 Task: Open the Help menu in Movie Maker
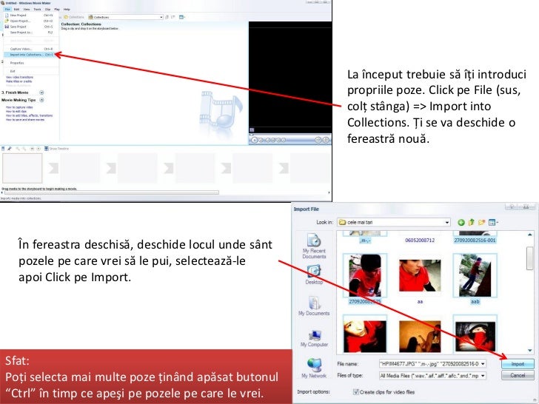pyautogui.click(x=67, y=10)
